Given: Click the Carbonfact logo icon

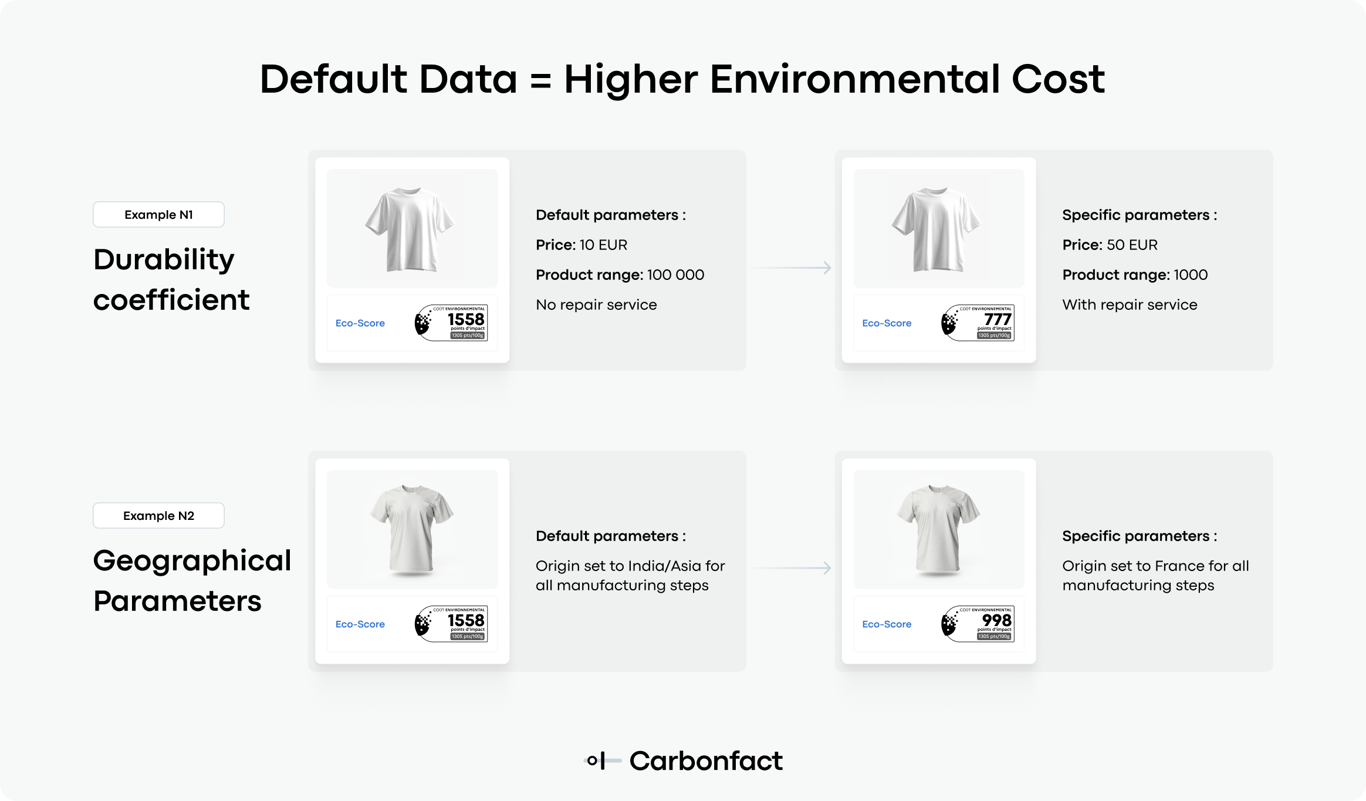Looking at the screenshot, I should (x=603, y=761).
